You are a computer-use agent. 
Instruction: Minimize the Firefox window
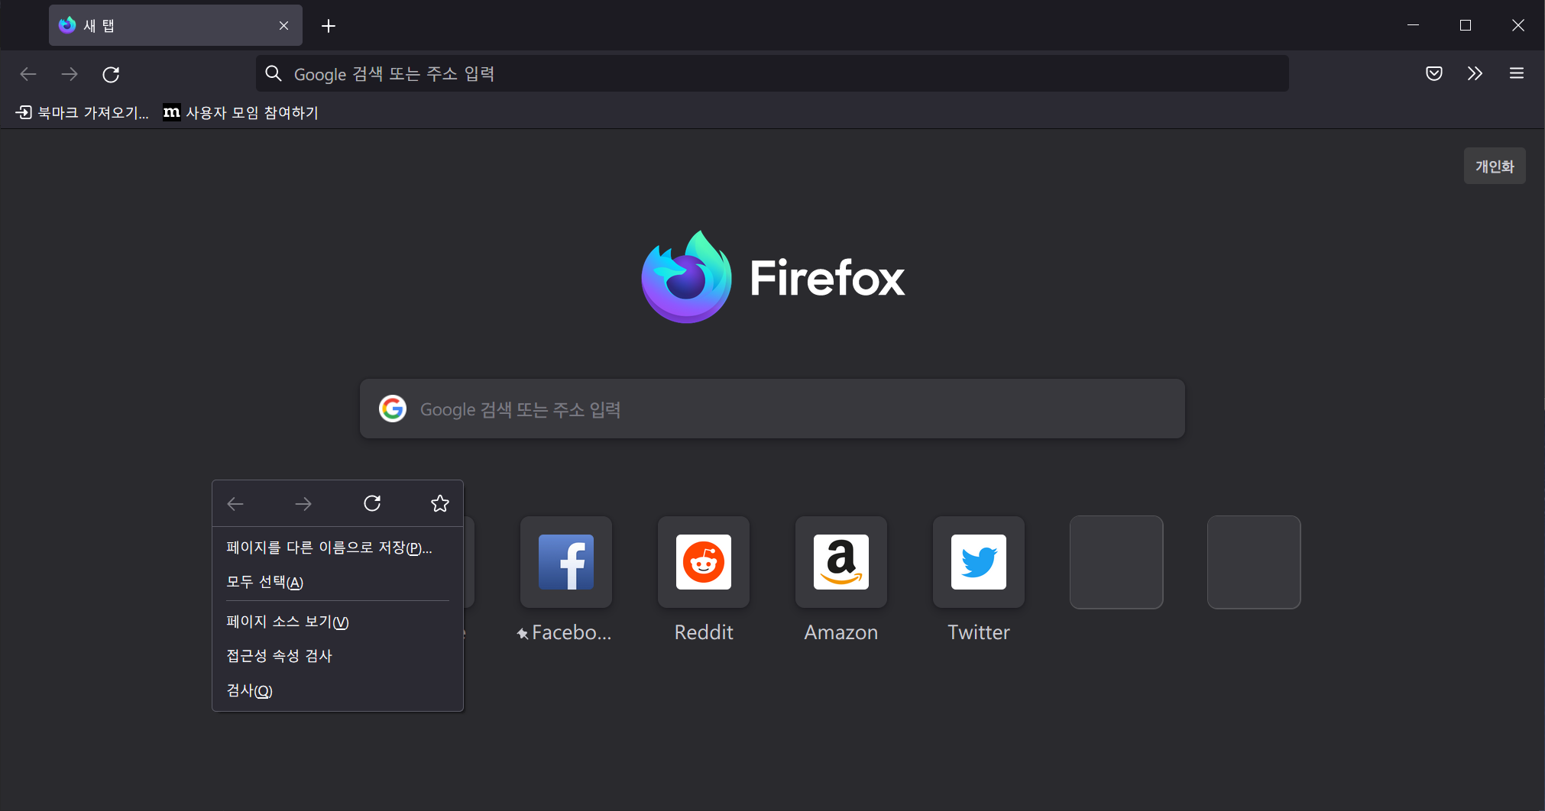(x=1413, y=25)
